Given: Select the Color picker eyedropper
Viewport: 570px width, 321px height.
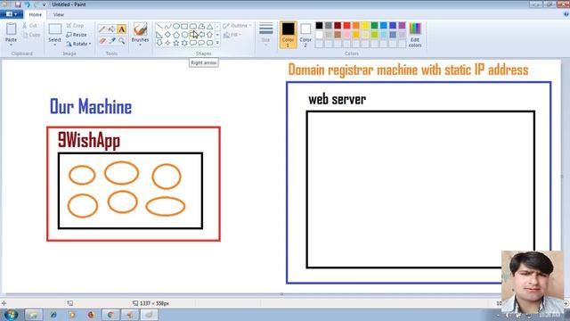Looking at the screenshot, I should pos(112,41).
